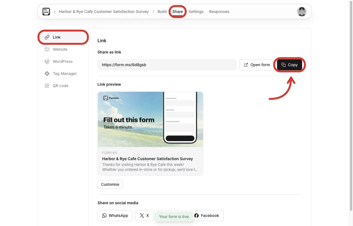353x226 pixels.
Task: Select QR code sharing option
Action: (63, 86)
